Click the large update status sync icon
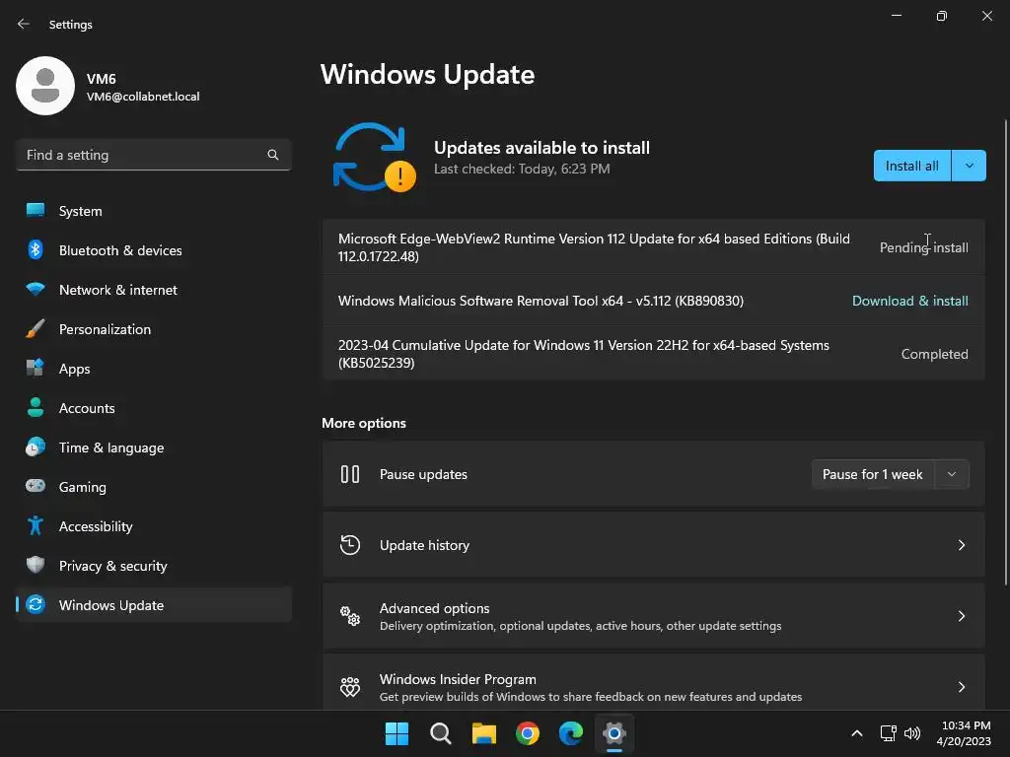Image resolution: width=1010 pixels, height=757 pixels. (374, 158)
